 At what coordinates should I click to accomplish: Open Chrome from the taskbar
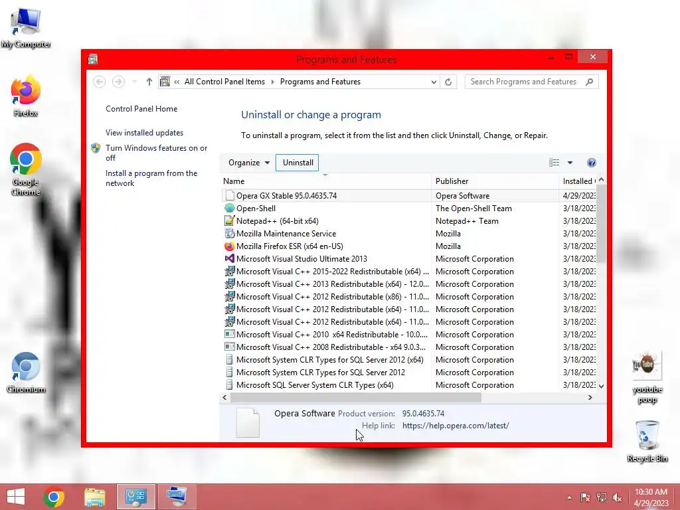point(54,497)
